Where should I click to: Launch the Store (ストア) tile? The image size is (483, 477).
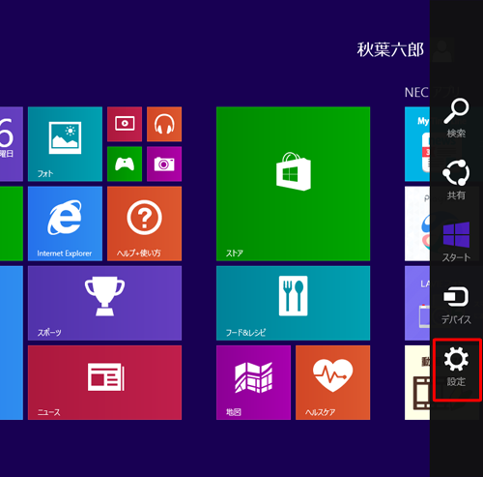pyautogui.click(x=293, y=184)
